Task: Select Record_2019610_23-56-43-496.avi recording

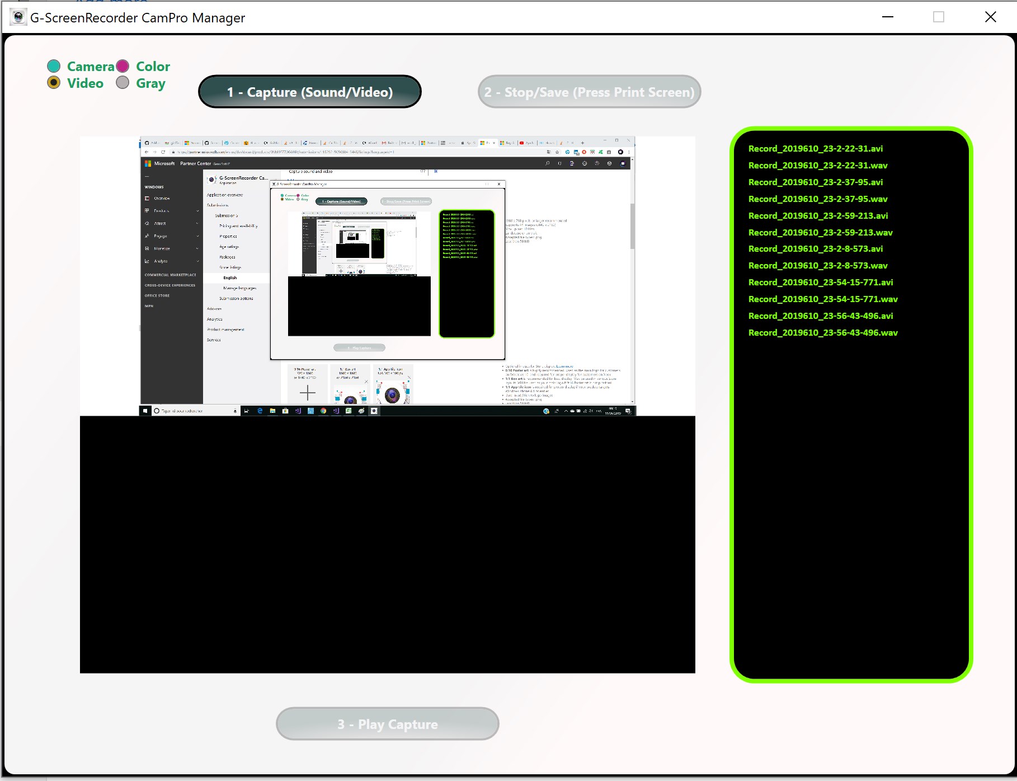Action: [x=820, y=316]
